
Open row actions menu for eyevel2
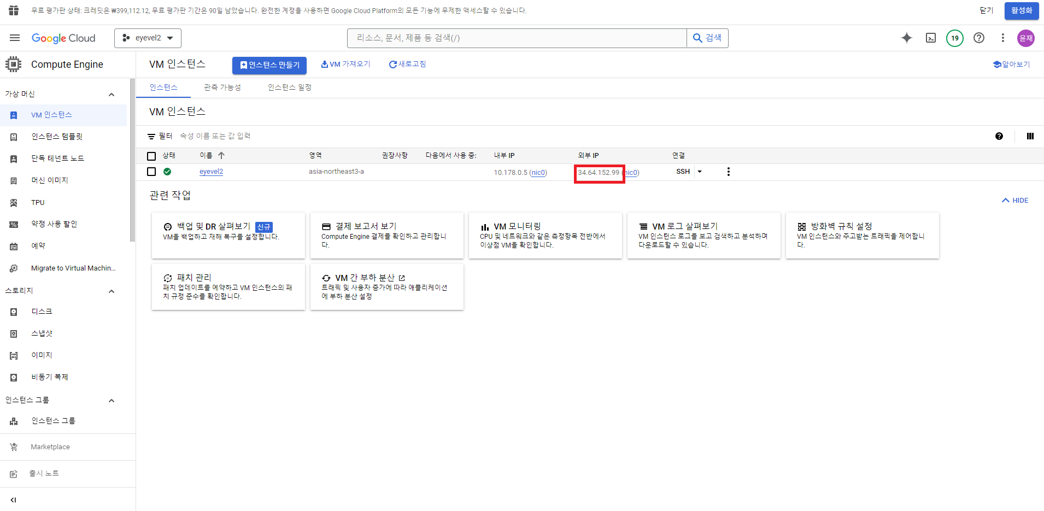728,172
